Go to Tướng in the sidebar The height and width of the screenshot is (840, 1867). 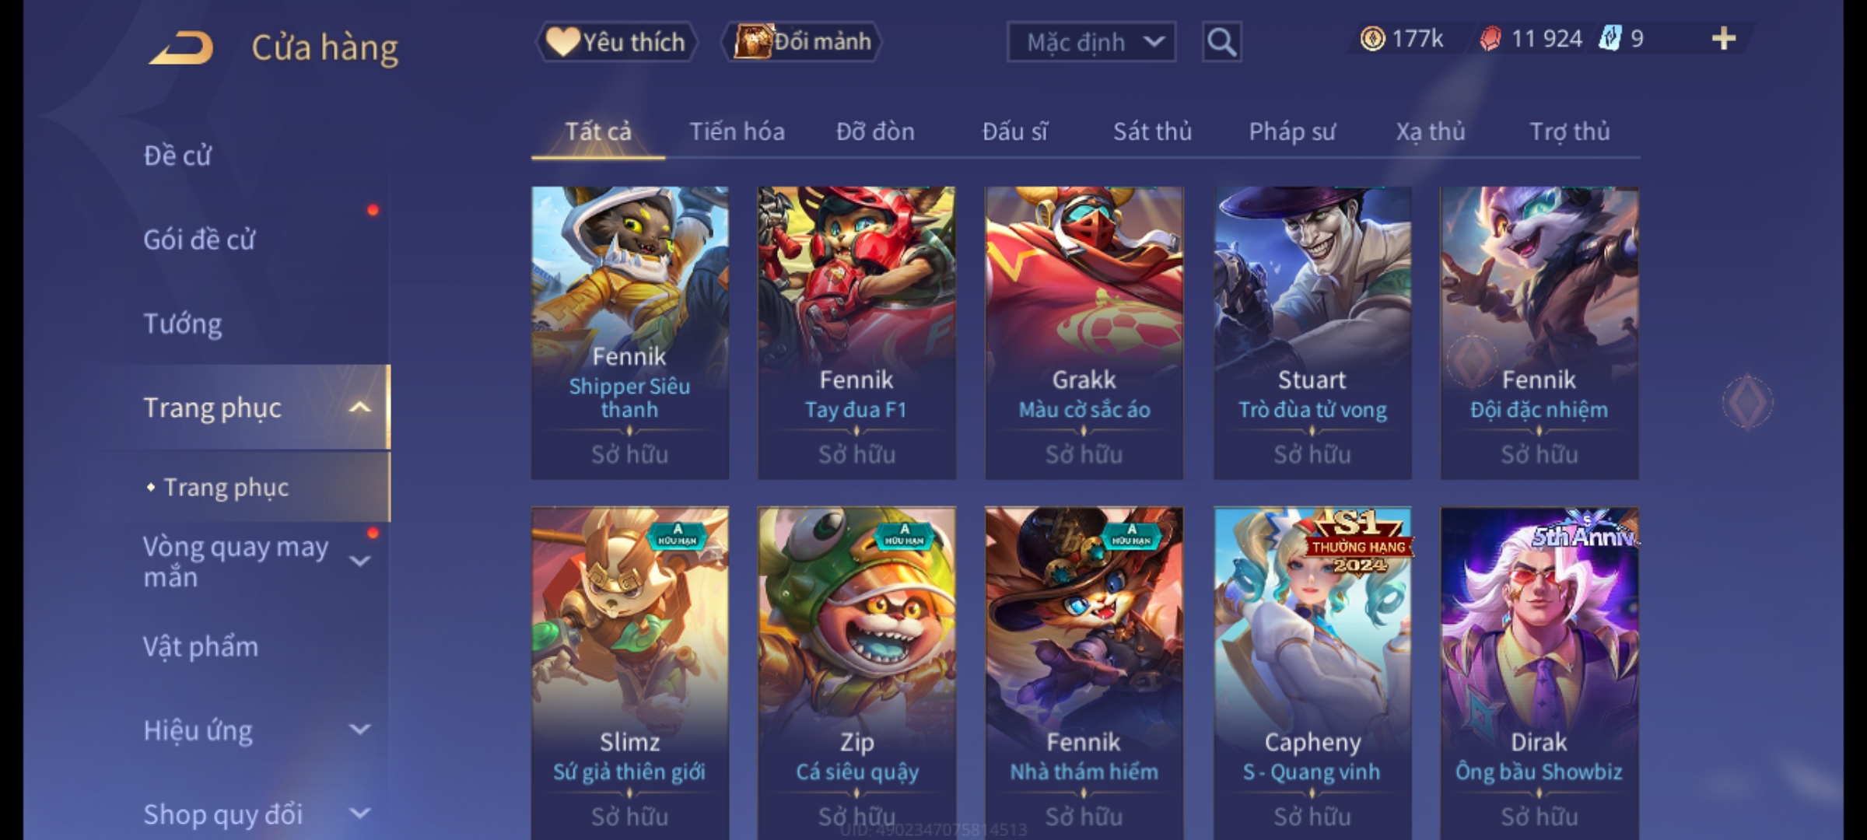pos(183,324)
